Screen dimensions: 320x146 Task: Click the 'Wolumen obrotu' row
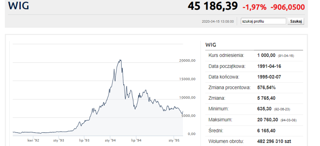254,141
